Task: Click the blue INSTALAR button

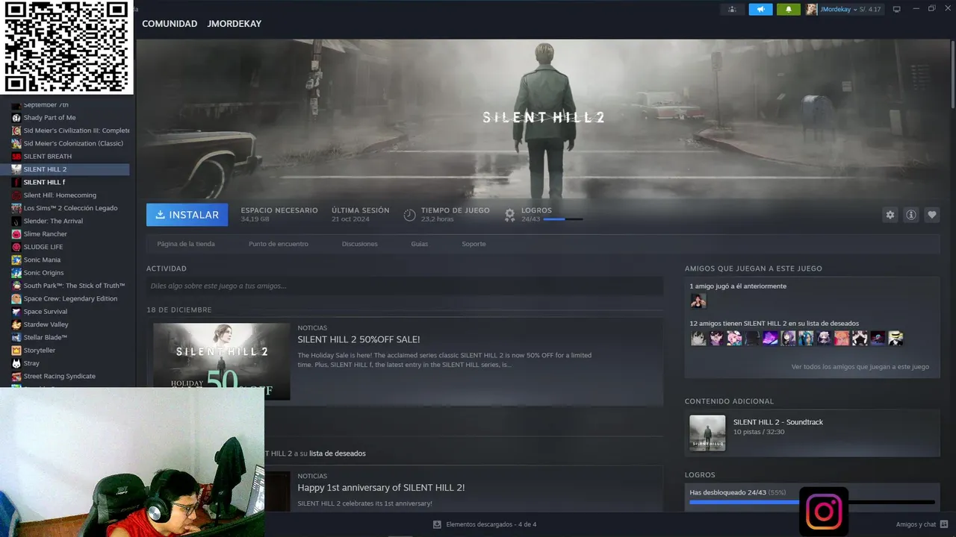Action: pyautogui.click(x=187, y=215)
